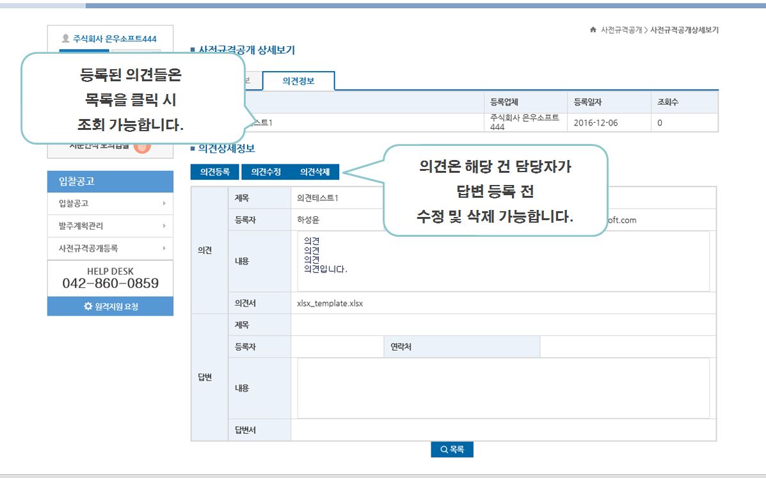Click the gear icon in 원격지원 요청
This screenshot has height=480, width=766.
(x=88, y=306)
